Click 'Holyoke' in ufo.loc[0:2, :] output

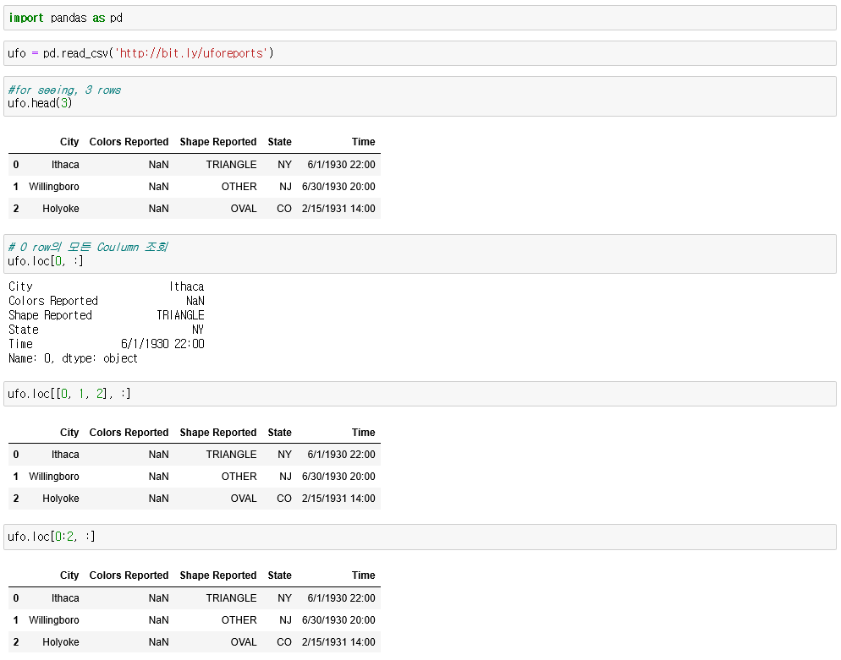61,641
